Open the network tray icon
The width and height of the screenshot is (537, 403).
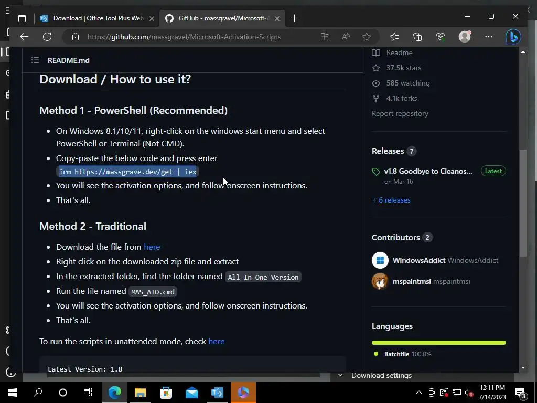tap(457, 393)
